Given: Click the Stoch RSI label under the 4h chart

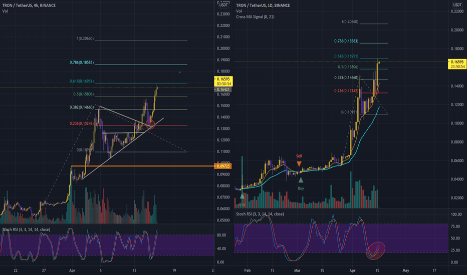Looking at the screenshot, I should tap(26, 229).
